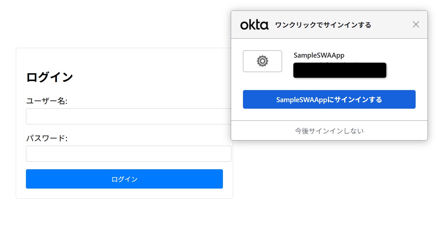436x239 pixels.
Task: Close the Okta one-click sign-in popup
Action: pyautogui.click(x=416, y=25)
